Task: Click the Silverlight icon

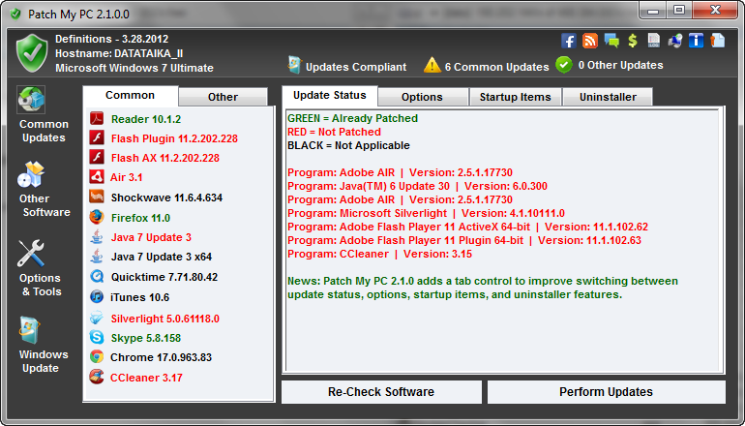Action: [x=97, y=318]
